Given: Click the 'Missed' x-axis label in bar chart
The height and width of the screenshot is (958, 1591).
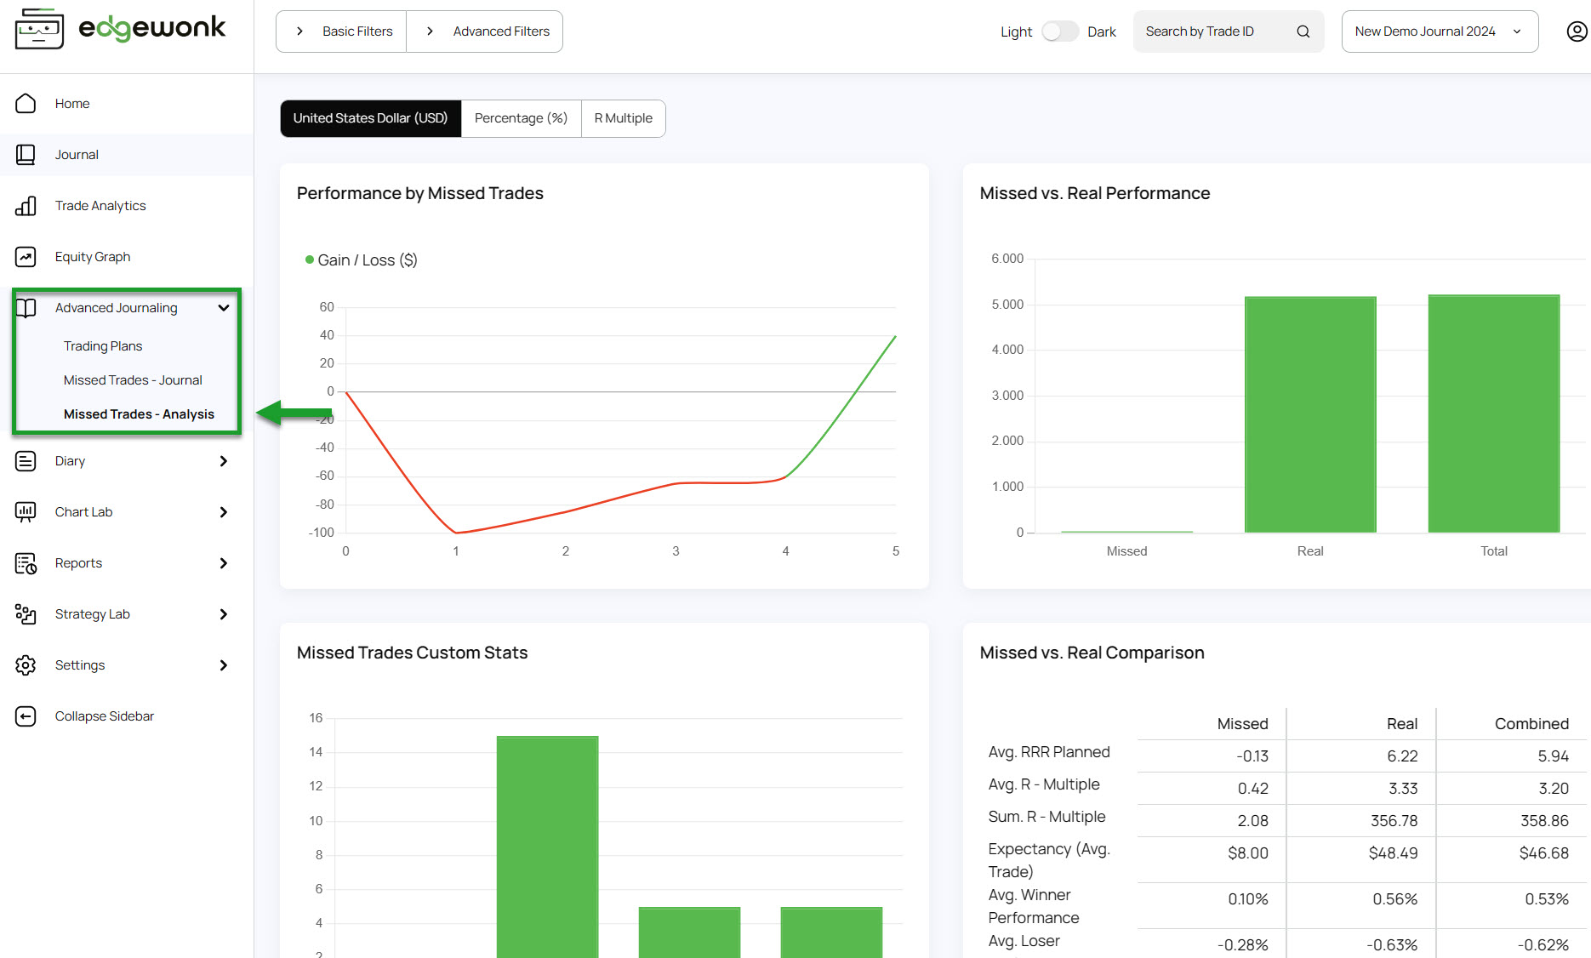Looking at the screenshot, I should (x=1126, y=551).
